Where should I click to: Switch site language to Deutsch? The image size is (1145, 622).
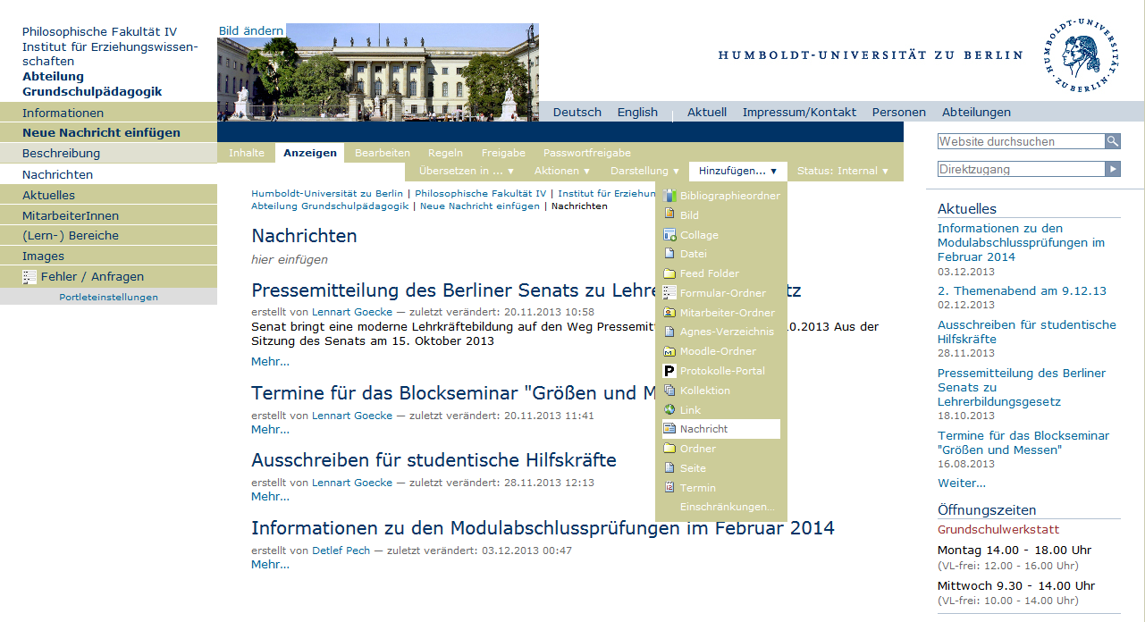[577, 112]
